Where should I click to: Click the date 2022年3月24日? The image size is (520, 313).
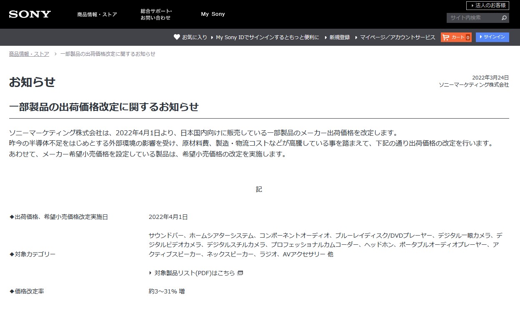point(490,78)
